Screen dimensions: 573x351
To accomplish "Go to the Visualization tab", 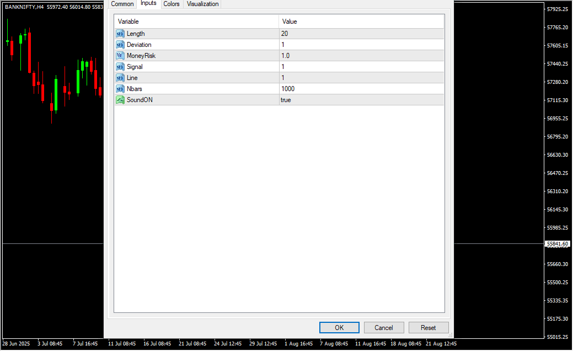I will (x=202, y=4).
